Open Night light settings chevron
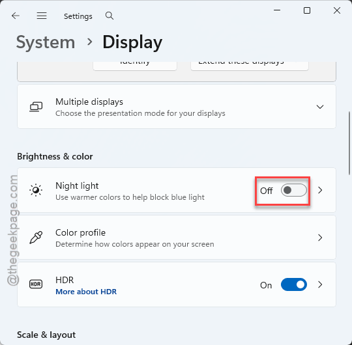 [320, 190]
